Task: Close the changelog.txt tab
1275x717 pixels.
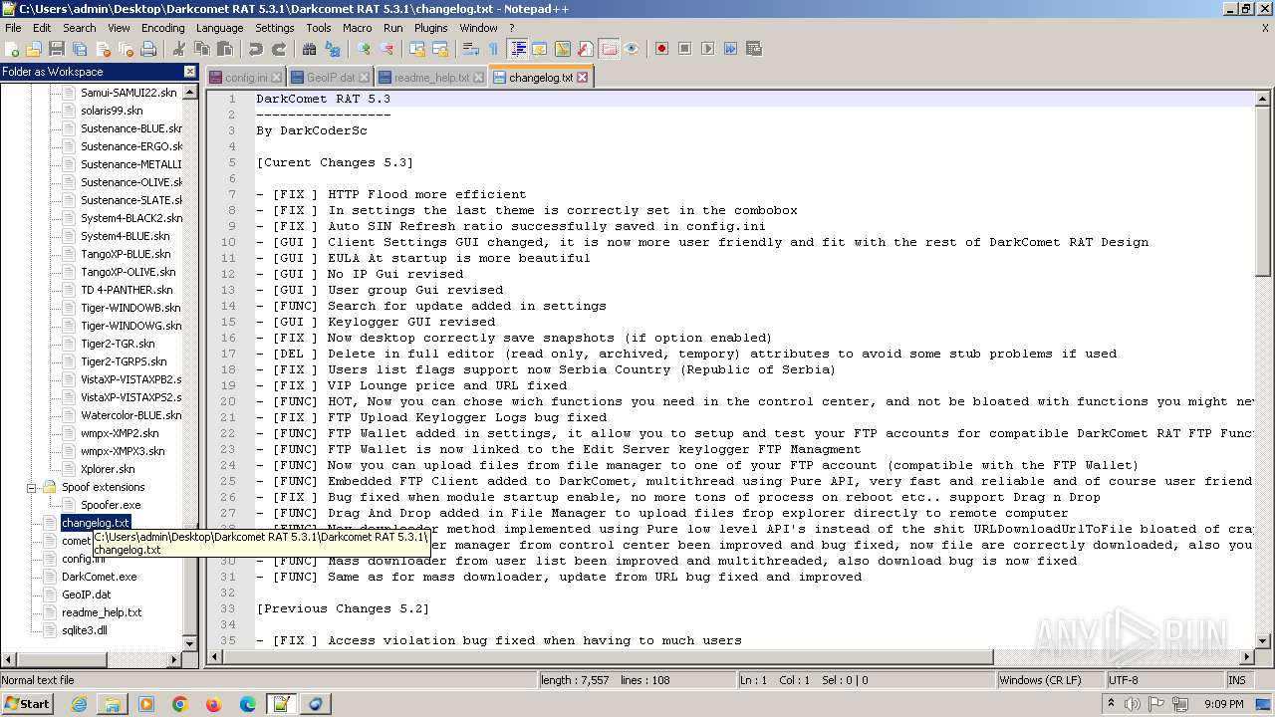Action: click(582, 78)
